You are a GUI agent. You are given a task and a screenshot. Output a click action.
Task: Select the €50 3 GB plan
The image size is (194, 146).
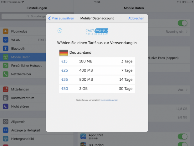[x=97, y=89]
